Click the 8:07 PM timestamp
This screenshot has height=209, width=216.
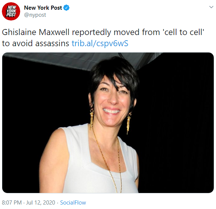pos(12,203)
